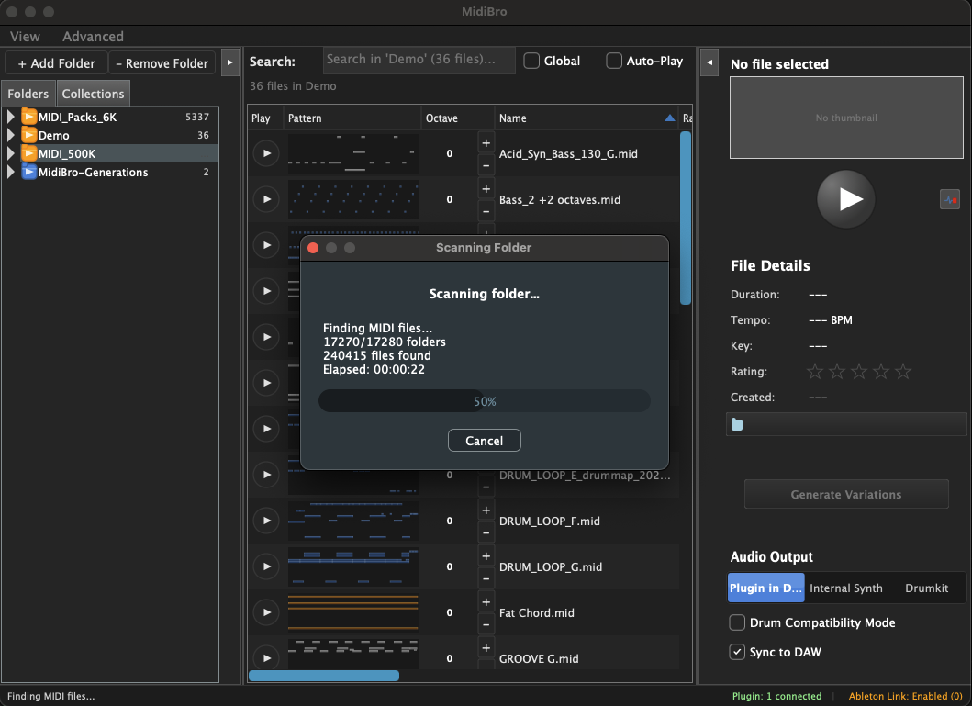Cancel the folder scan
Viewport: 972px width, 706px height.
(484, 441)
